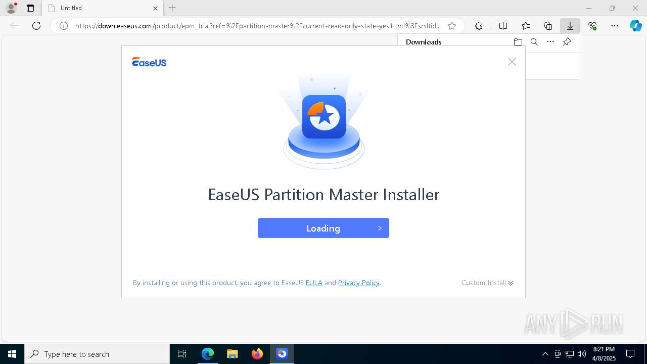
Task: Open the Collections icon
Action: coord(548,26)
